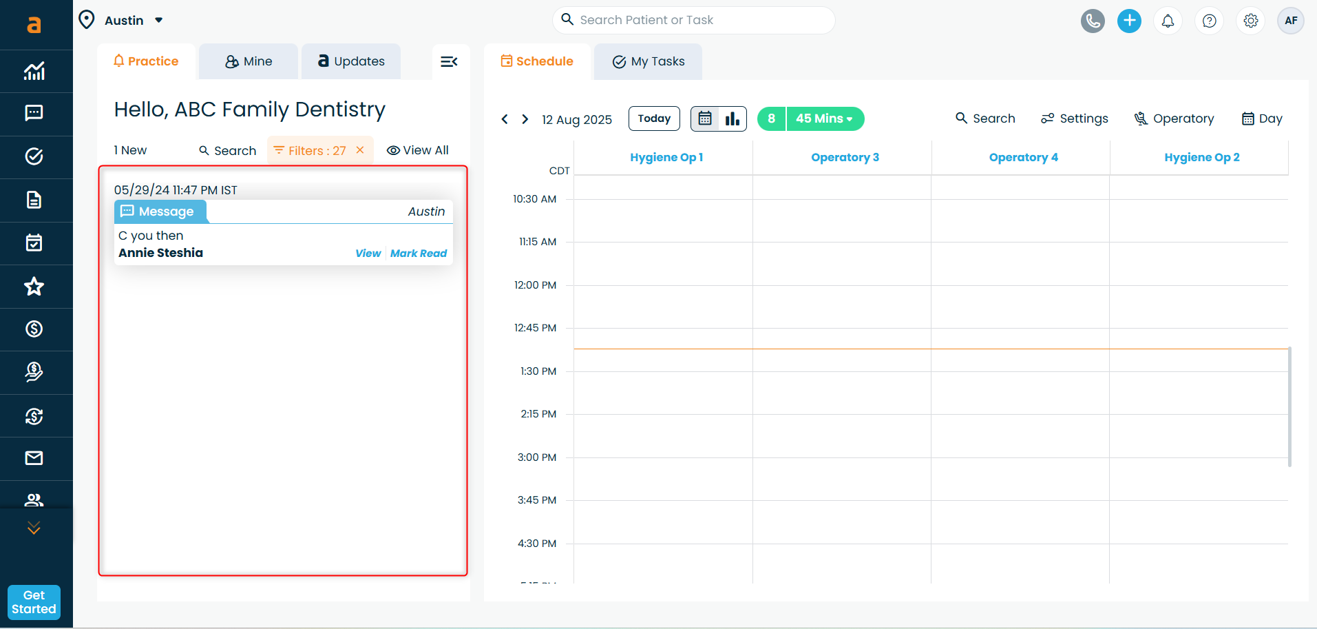Screen dimensions: 1317x629
Task: Switch schedule to calendar view toggle
Action: point(705,118)
